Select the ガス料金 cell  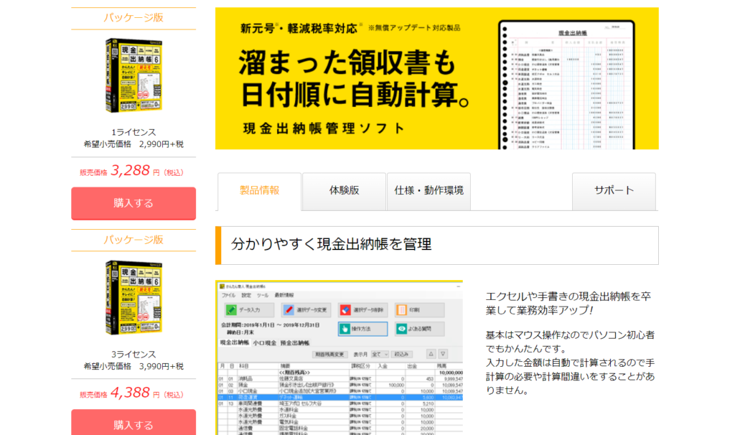pos(289,416)
